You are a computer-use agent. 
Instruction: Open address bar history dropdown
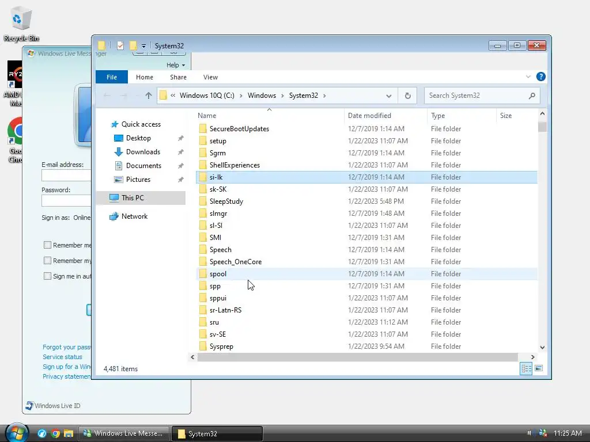[x=389, y=96]
